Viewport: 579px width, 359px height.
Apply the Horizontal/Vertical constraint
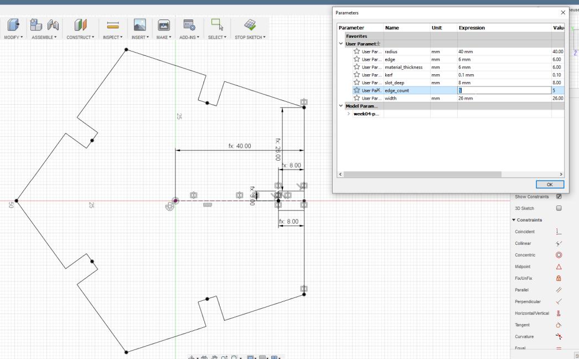point(559,313)
